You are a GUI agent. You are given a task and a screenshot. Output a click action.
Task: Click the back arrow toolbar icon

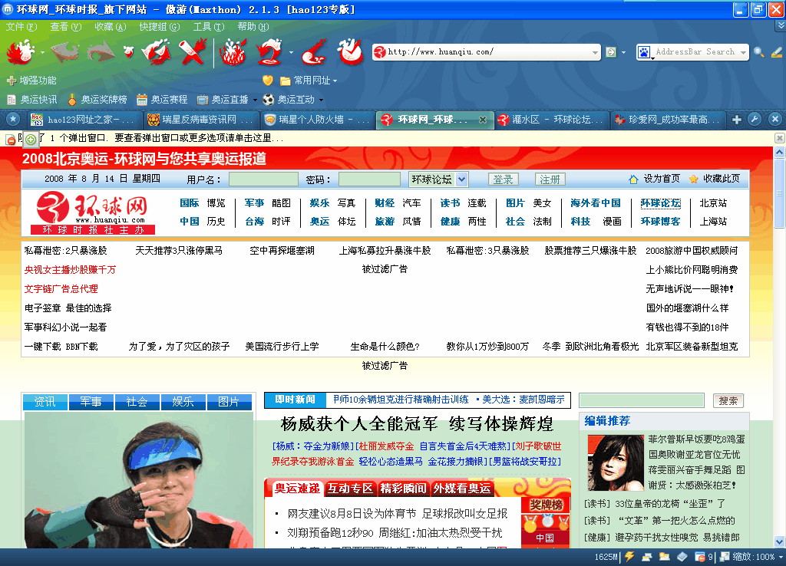[64, 51]
